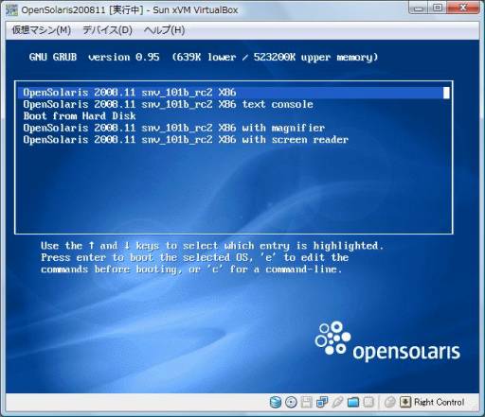Open the 仮想マシン(M) menu
485x417 pixels.
point(42,30)
